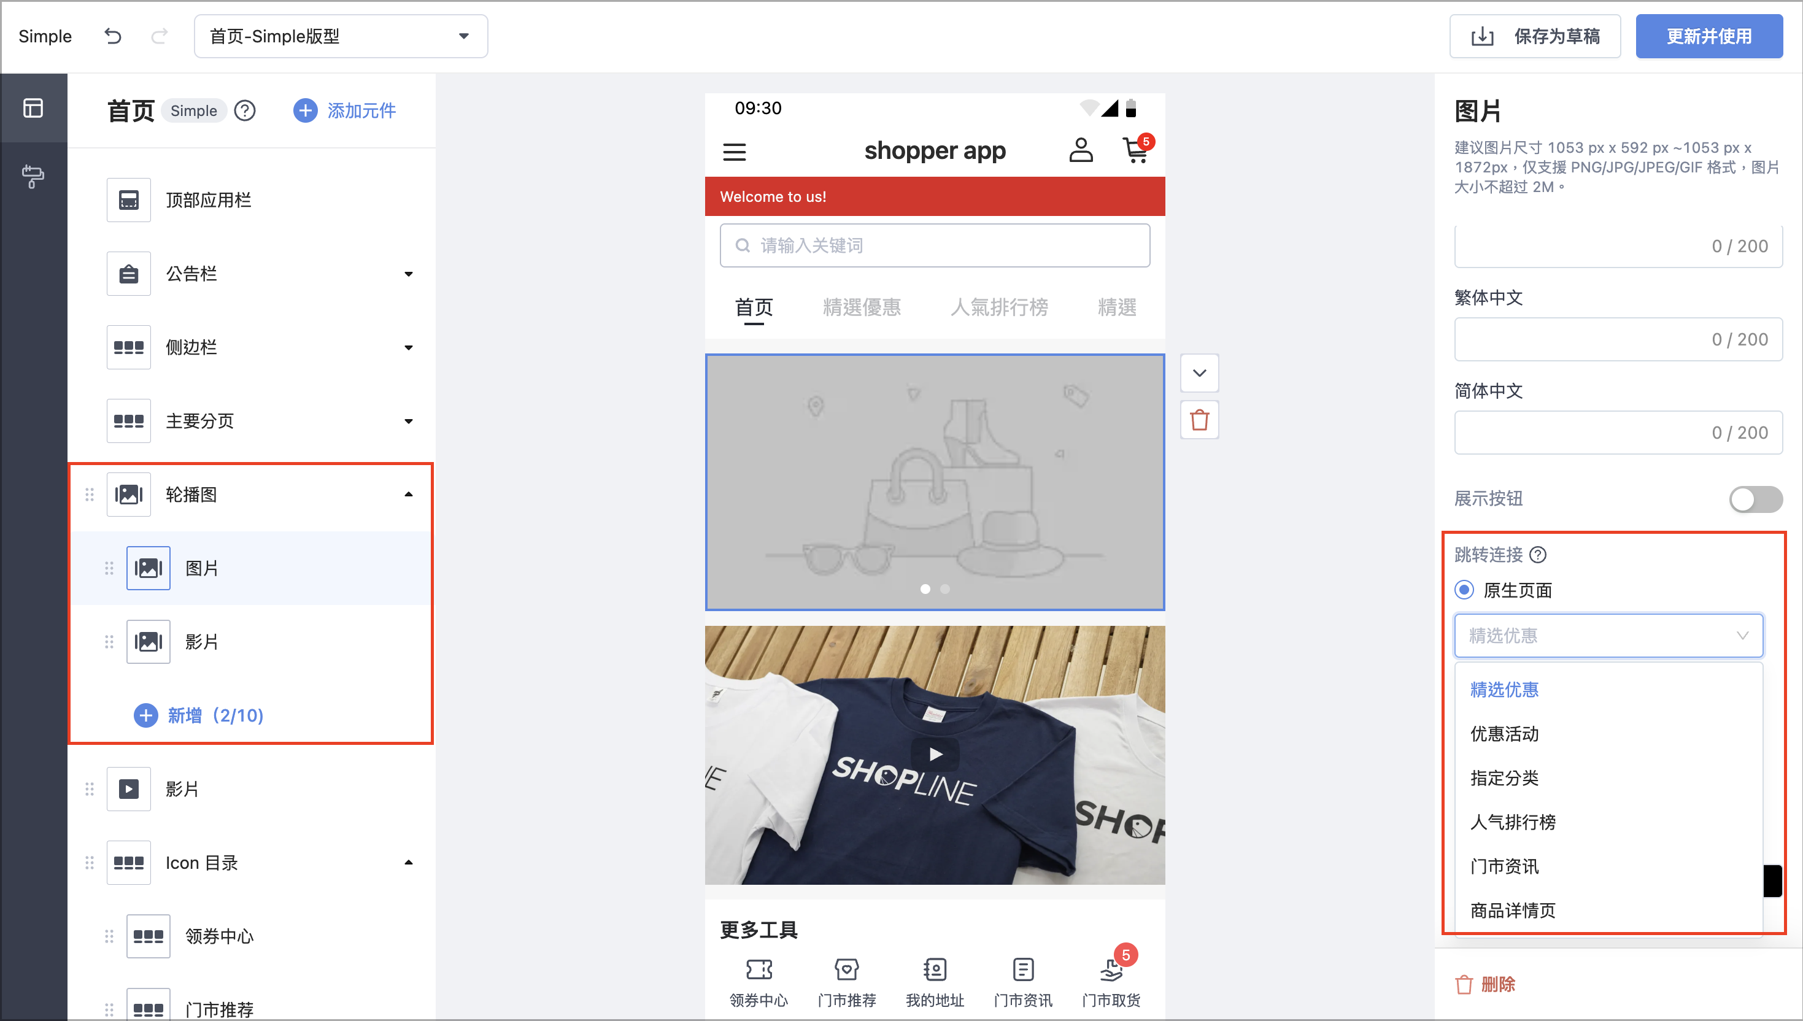Click the 主要分页 component icon
The height and width of the screenshot is (1021, 1803).
[128, 421]
